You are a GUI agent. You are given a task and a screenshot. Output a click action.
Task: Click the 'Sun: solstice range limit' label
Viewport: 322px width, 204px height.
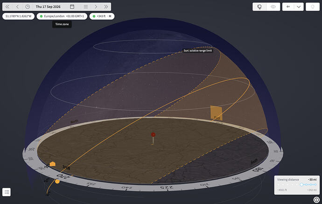point(197,50)
